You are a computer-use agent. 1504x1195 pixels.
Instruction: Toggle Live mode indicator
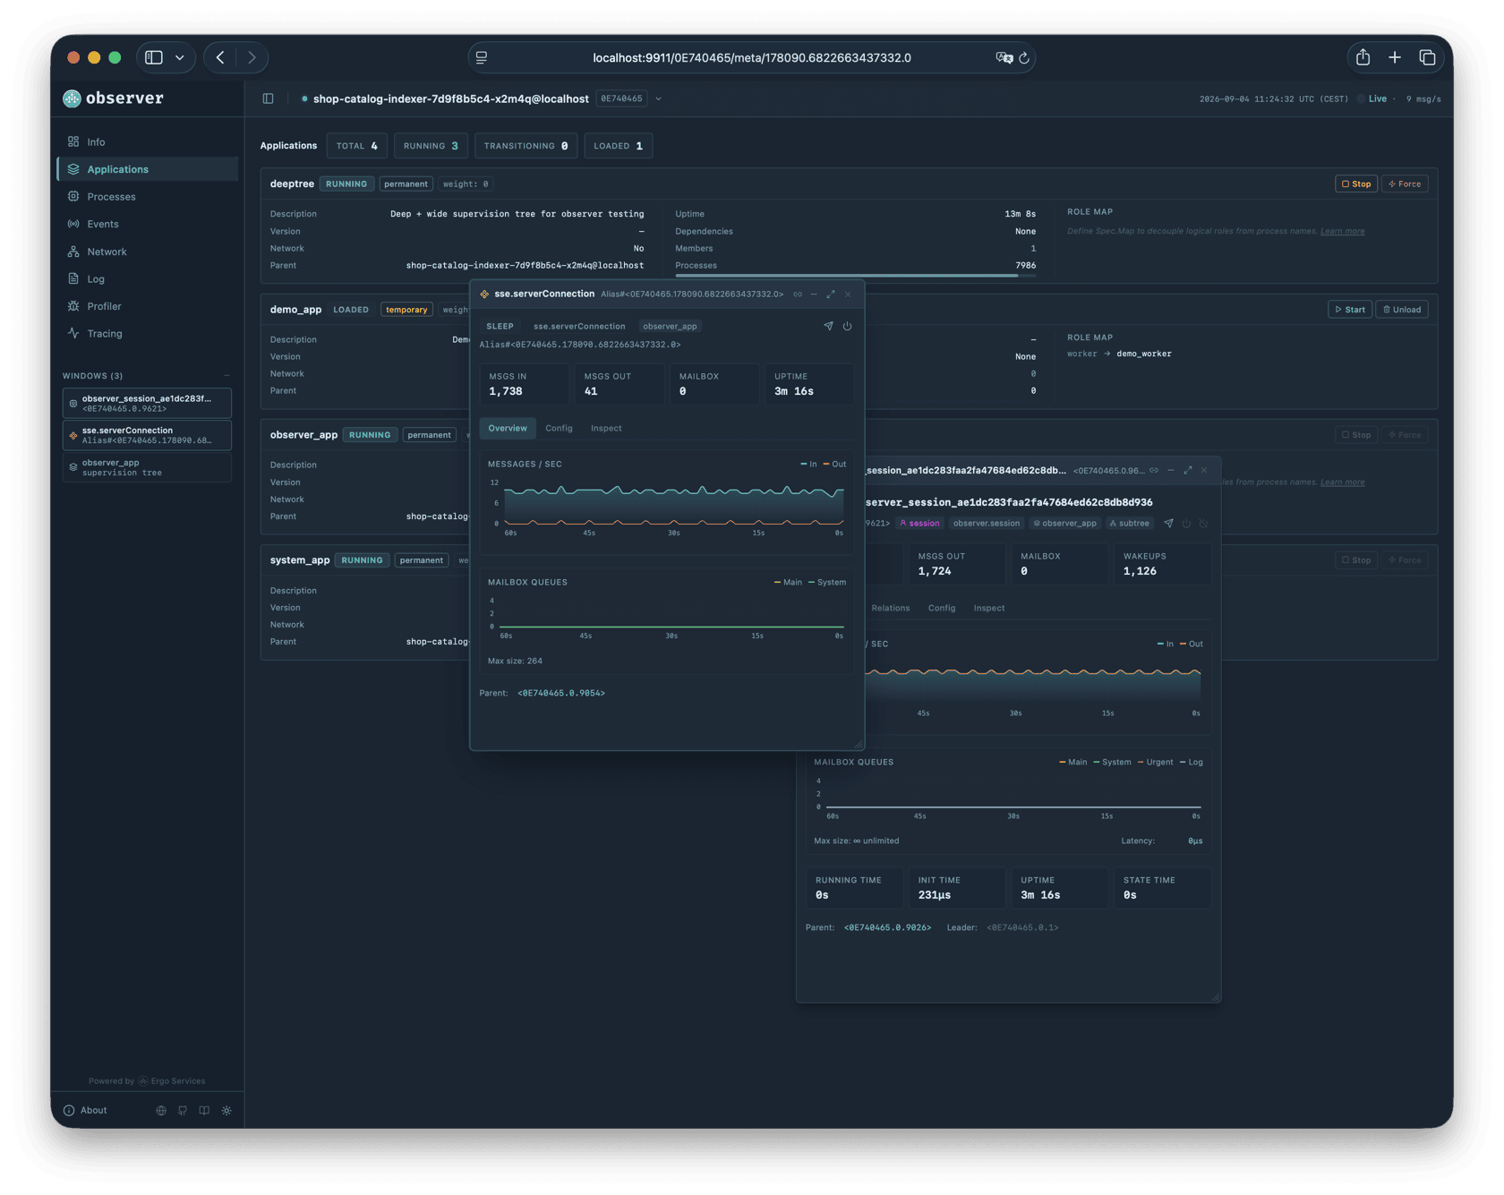click(x=1372, y=98)
